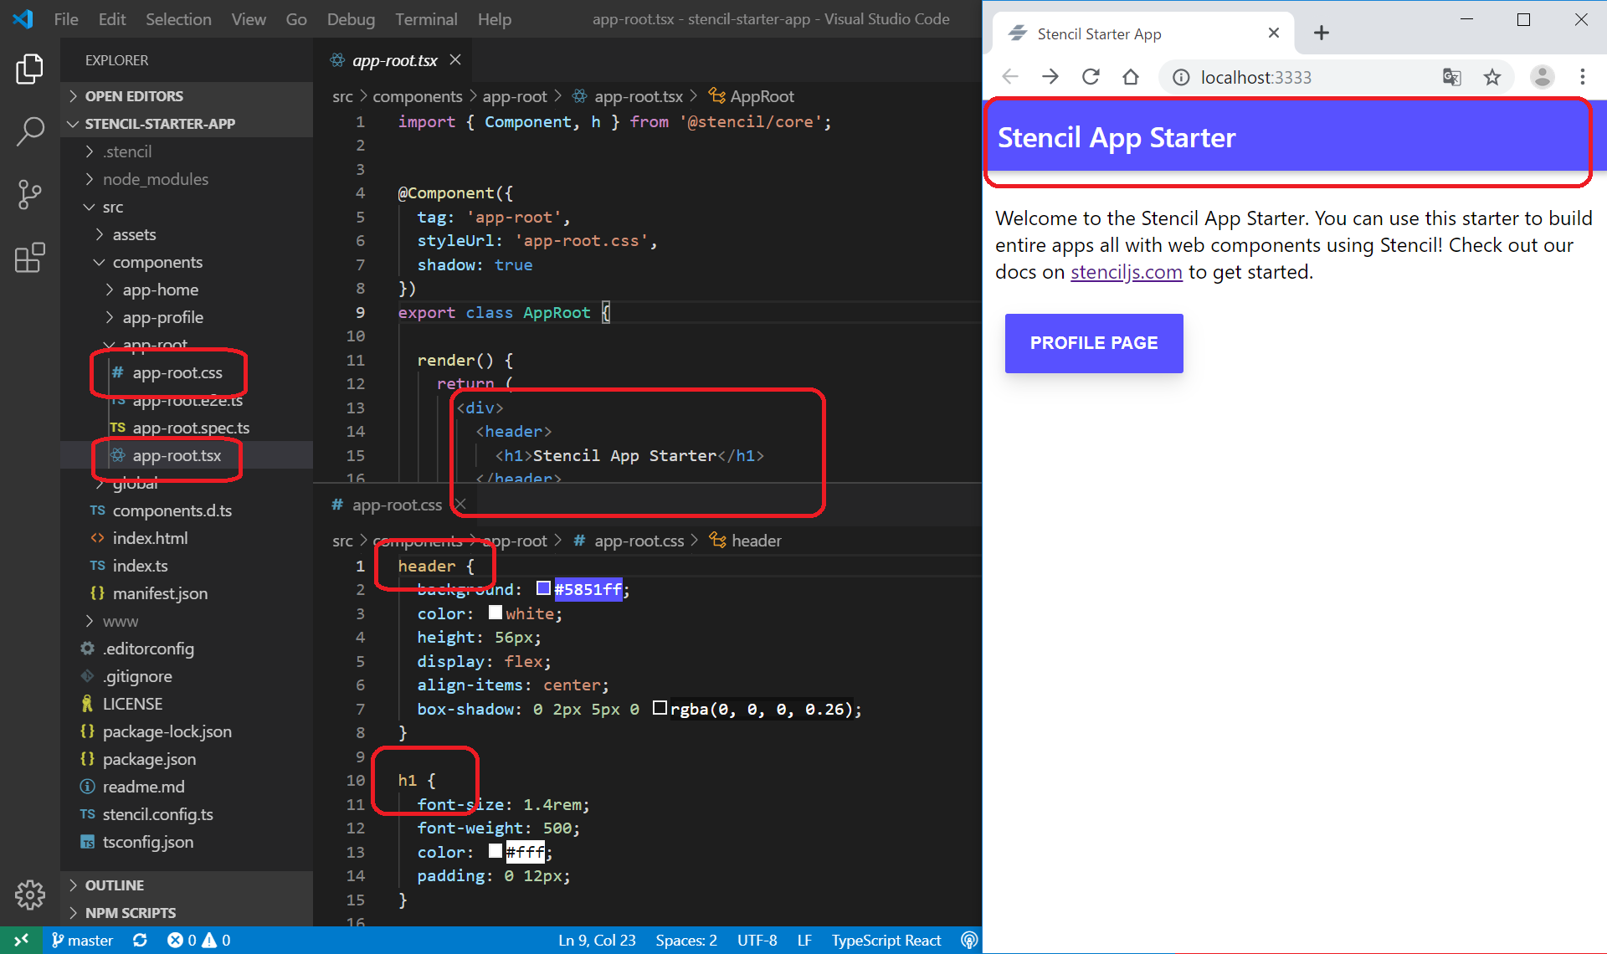The width and height of the screenshot is (1607, 954).
Task: Go to the browser home page
Action: point(1131,77)
